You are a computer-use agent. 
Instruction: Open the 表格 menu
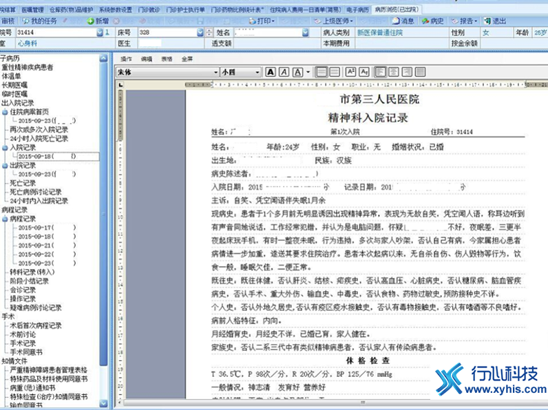click(x=167, y=59)
